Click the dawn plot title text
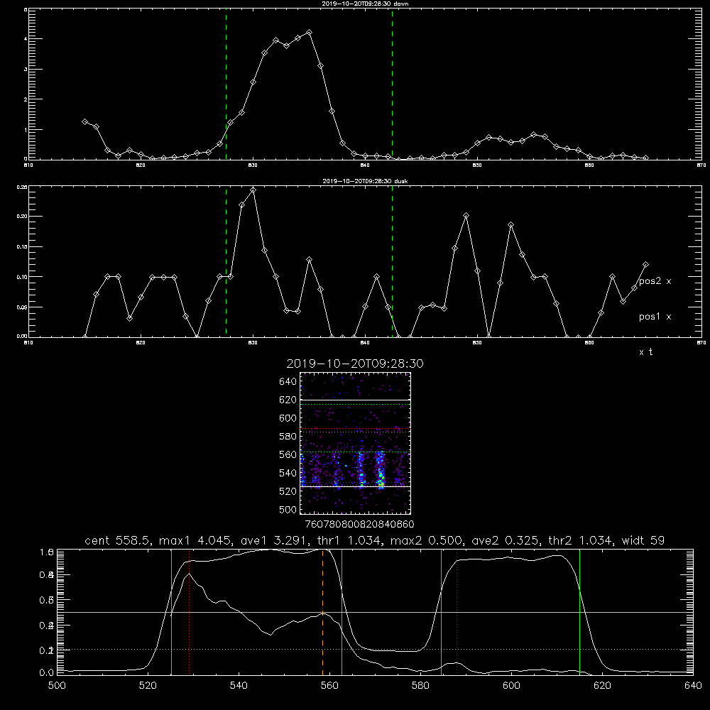This screenshot has width=710, height=710. (365, 4)
